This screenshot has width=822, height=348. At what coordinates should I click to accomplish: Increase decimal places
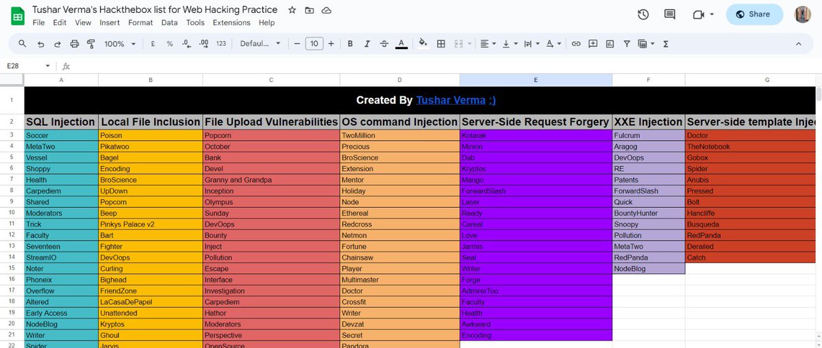coord(203,44)
